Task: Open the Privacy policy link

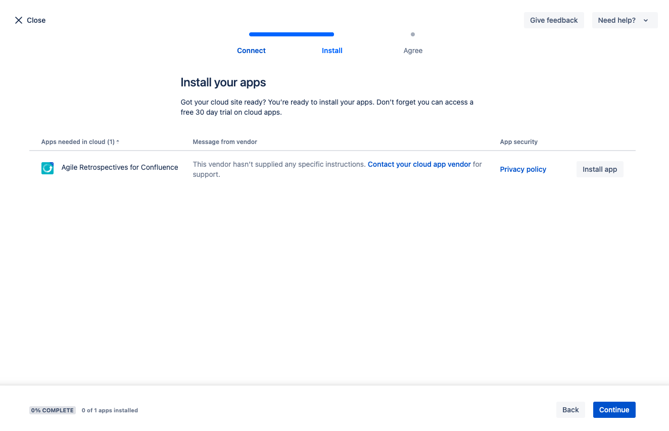Action: (x=523, y=169)
